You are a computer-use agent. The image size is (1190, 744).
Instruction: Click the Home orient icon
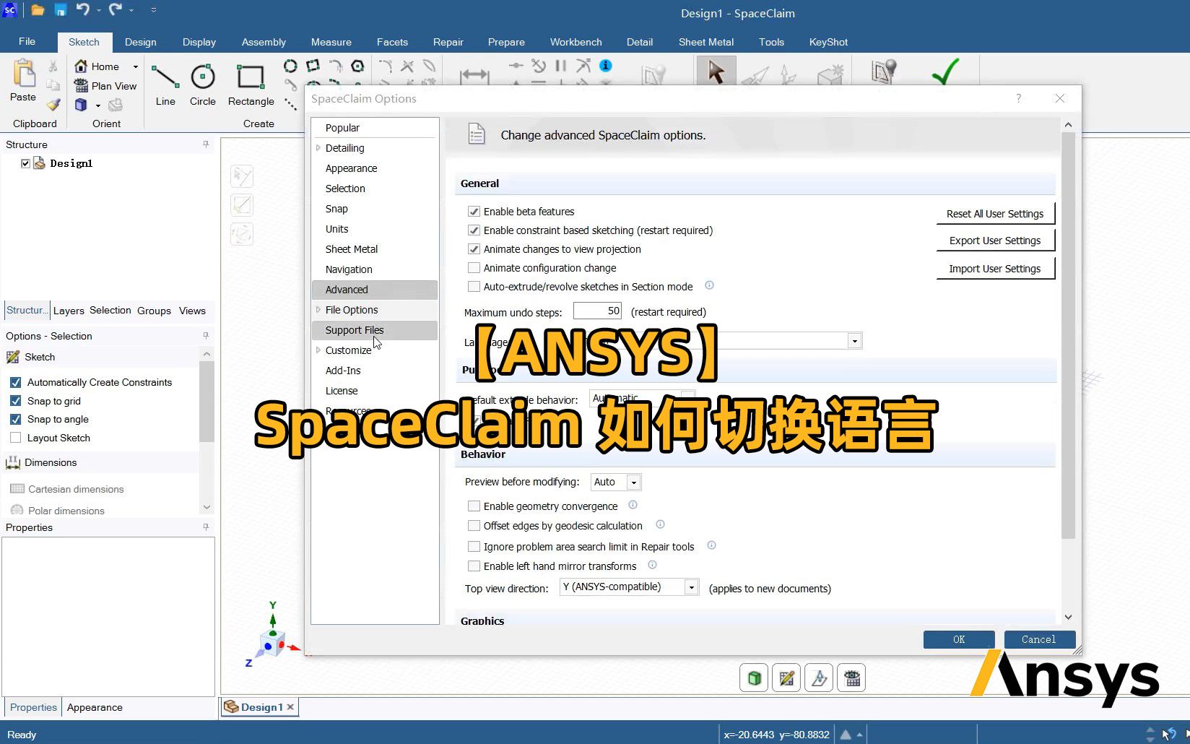tap(81, 66)
